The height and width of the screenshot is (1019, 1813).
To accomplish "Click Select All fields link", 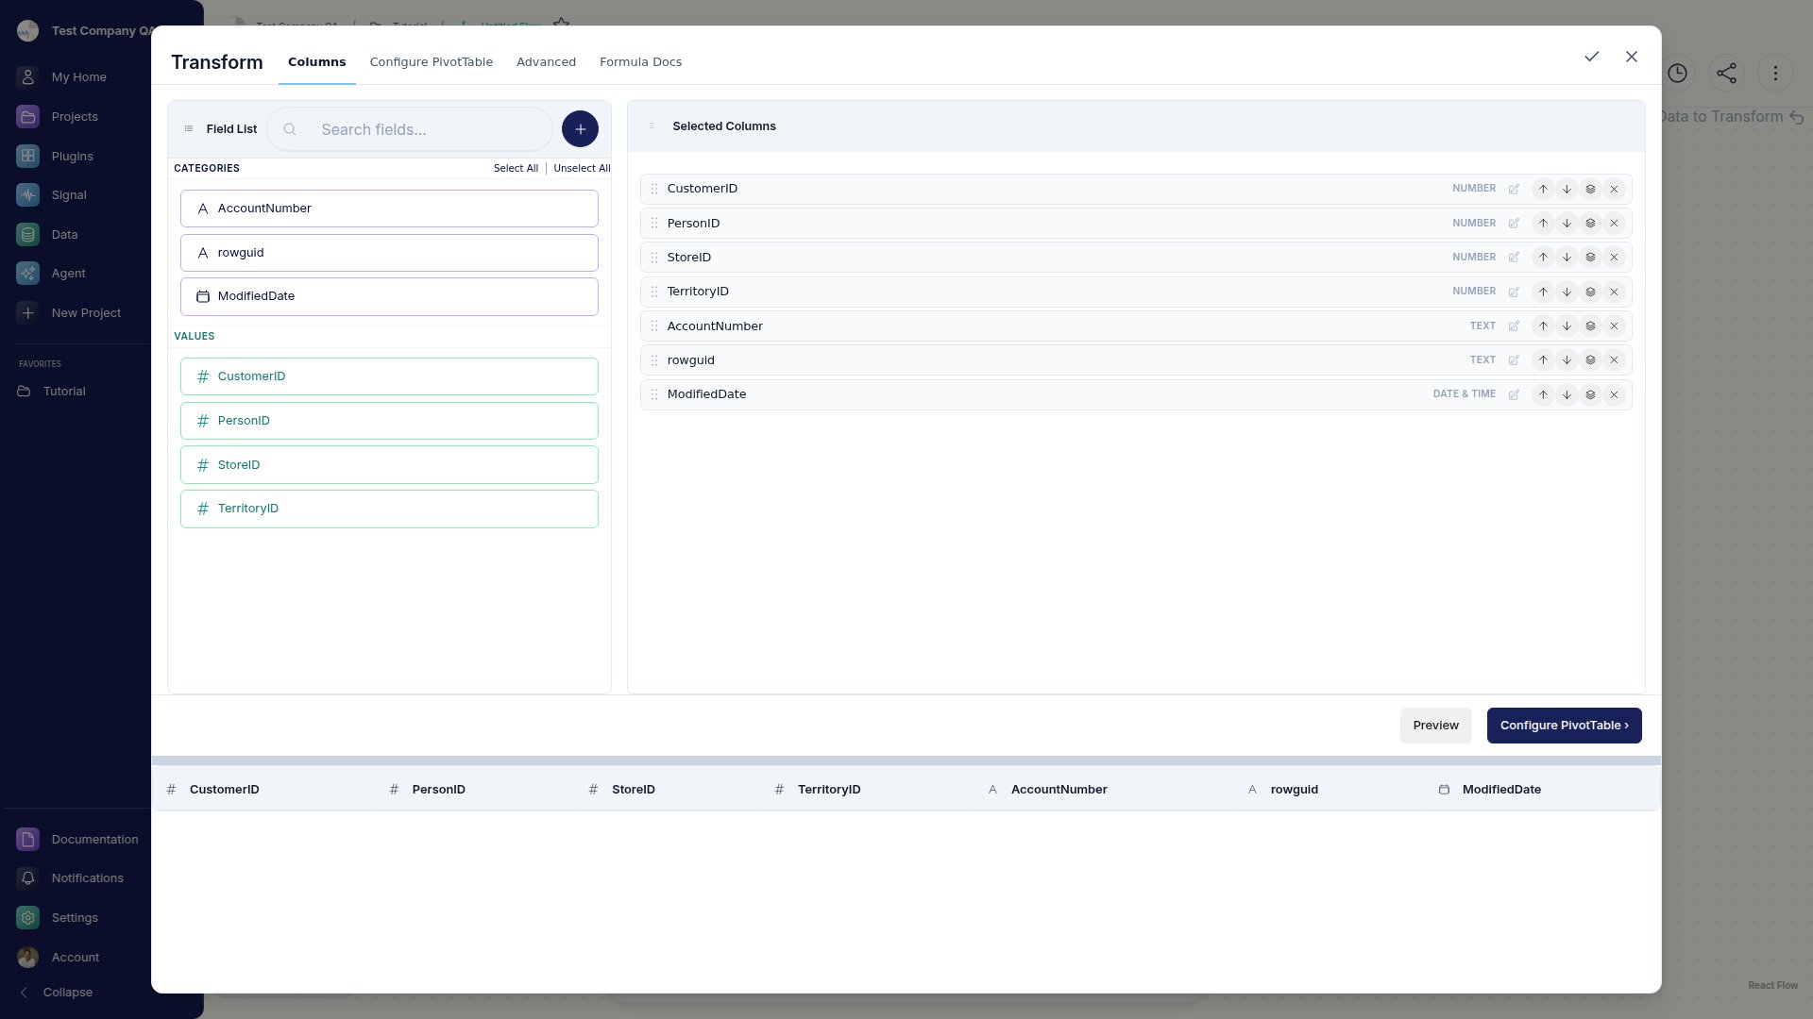I will (516, 169).
